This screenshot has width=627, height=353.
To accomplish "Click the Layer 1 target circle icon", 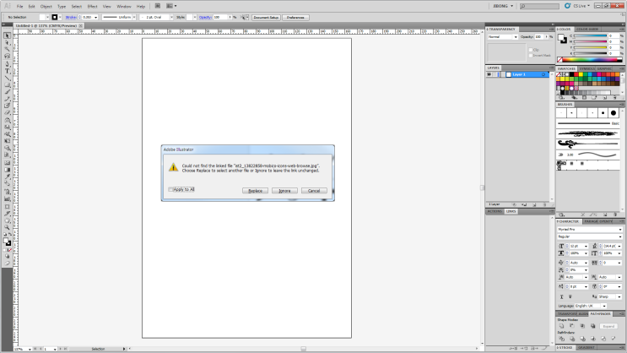I will click(x=543, y=74).
